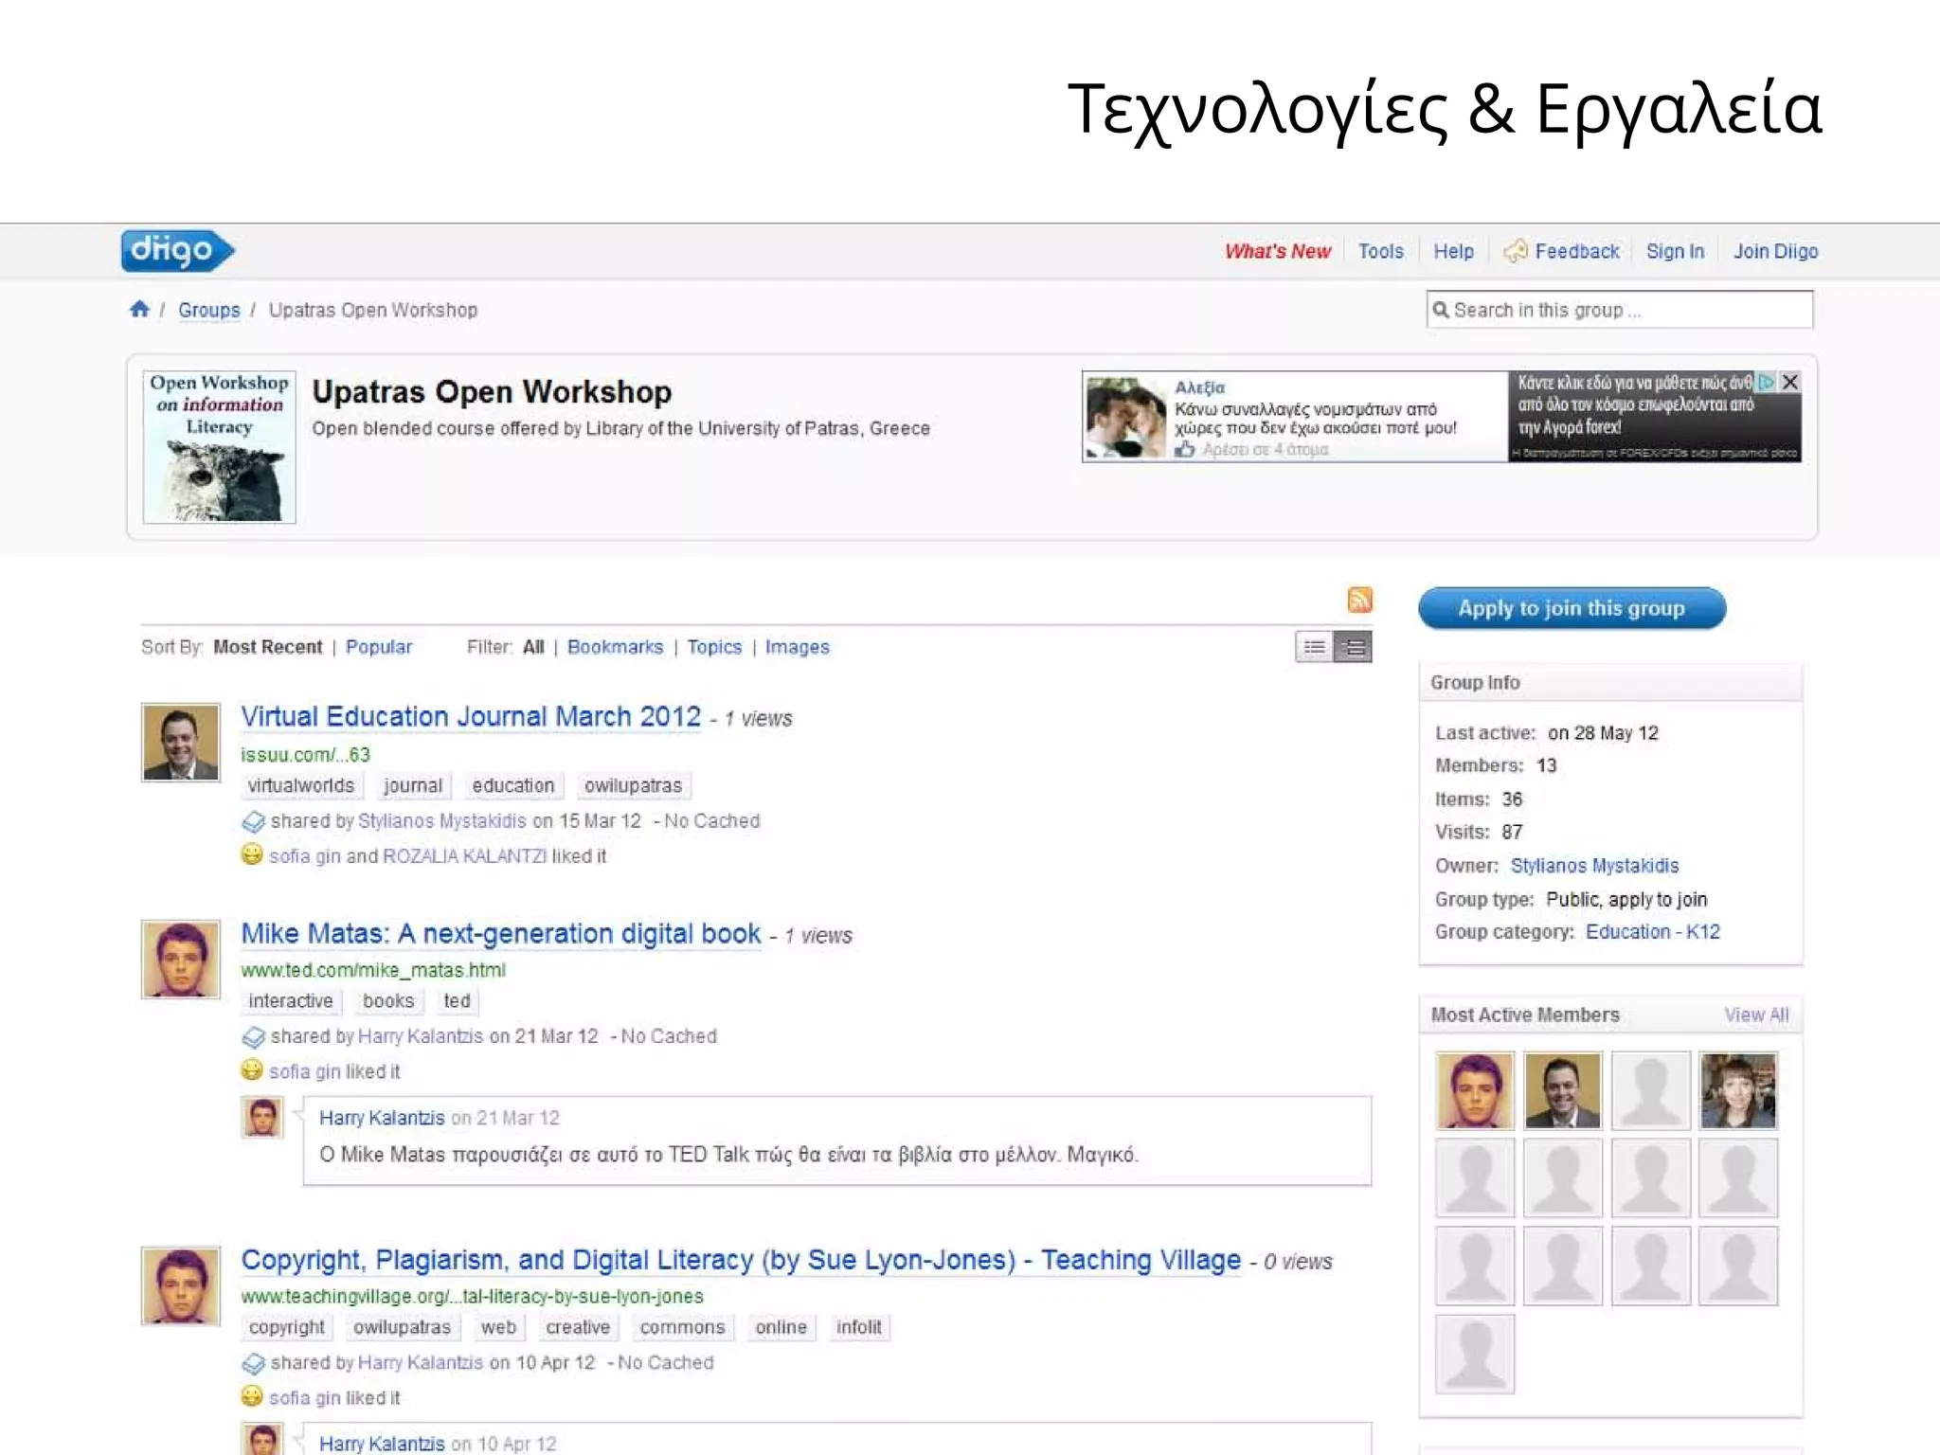
Task: Click the owilupatras tag on first bookmark
Action: click(x=633, y=785)
